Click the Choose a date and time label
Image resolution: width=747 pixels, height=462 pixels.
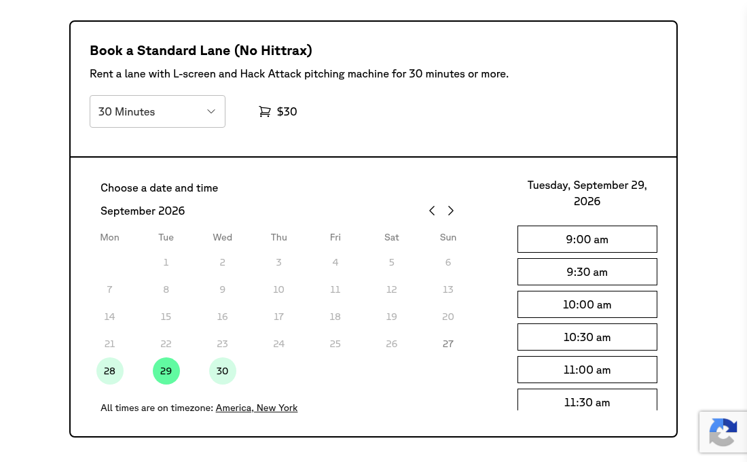159,188
